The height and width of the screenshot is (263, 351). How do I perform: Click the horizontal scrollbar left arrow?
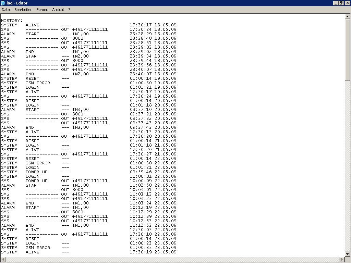[3, 260]
